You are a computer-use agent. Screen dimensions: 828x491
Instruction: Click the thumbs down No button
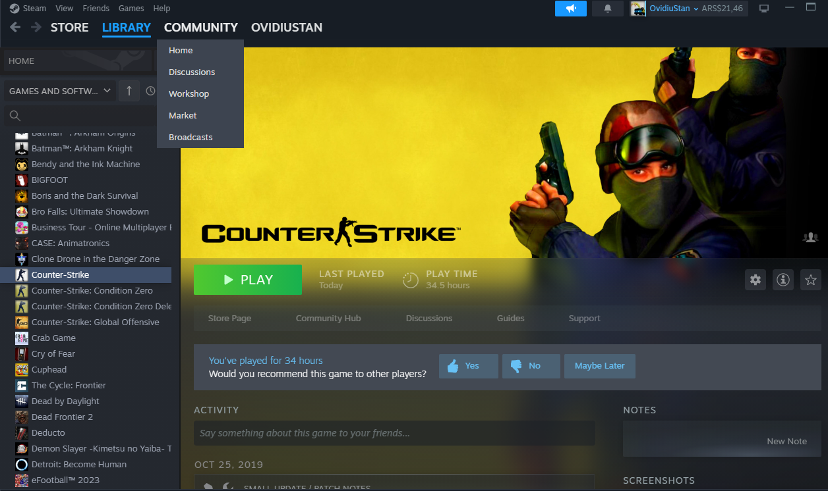[x=531, y=366]
